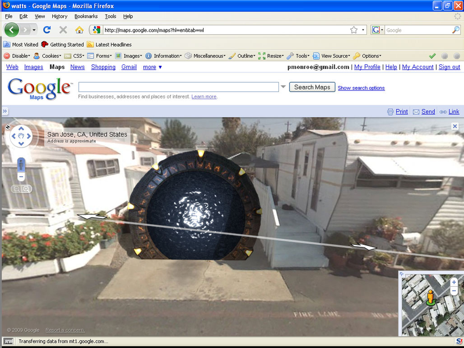The height and width of the screenshot is (348, 464).
Task: Go back with the green Back arrow
Action: point(12,30)
